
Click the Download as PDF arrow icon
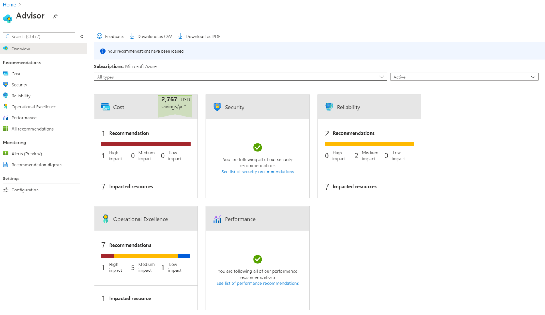(x=180, y=36)
